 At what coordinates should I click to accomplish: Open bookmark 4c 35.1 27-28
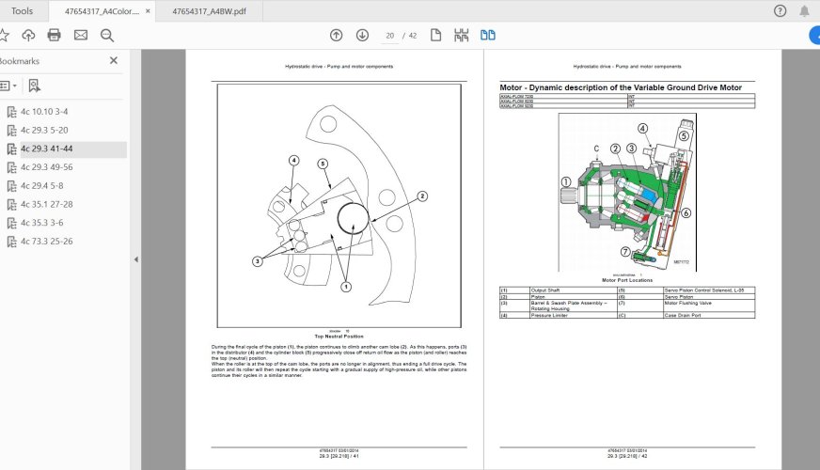click(46, 204)
